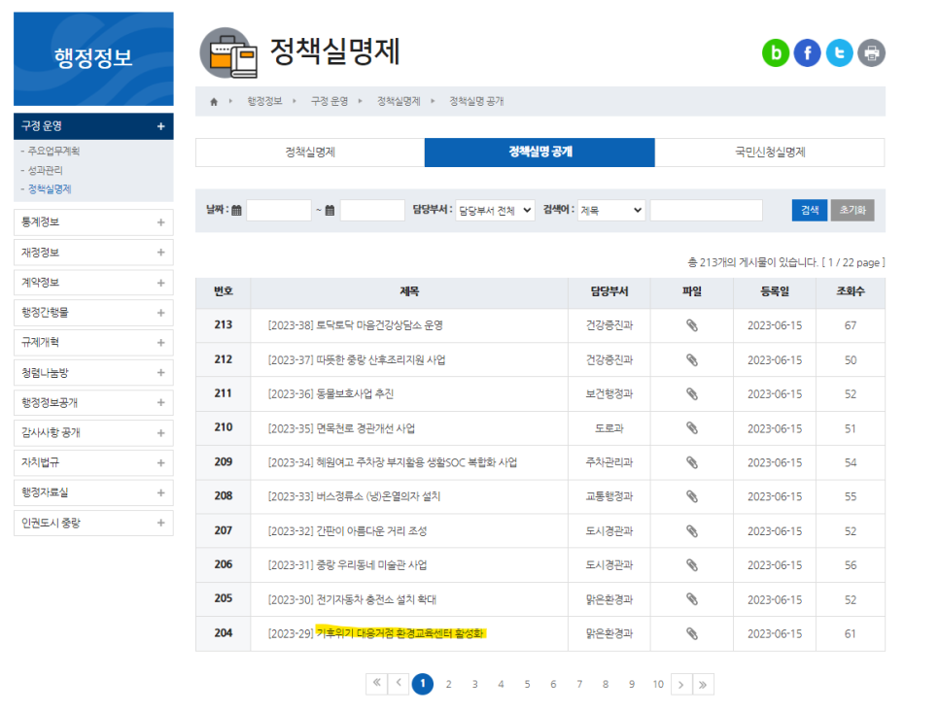Switch to the 정책실명제 tab
This screenshot has width=939, height=712.
(310, 153)
